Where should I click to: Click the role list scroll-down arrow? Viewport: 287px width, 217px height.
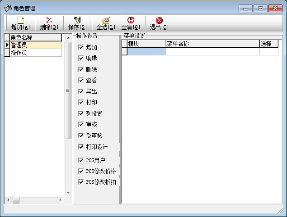point(68,192)
